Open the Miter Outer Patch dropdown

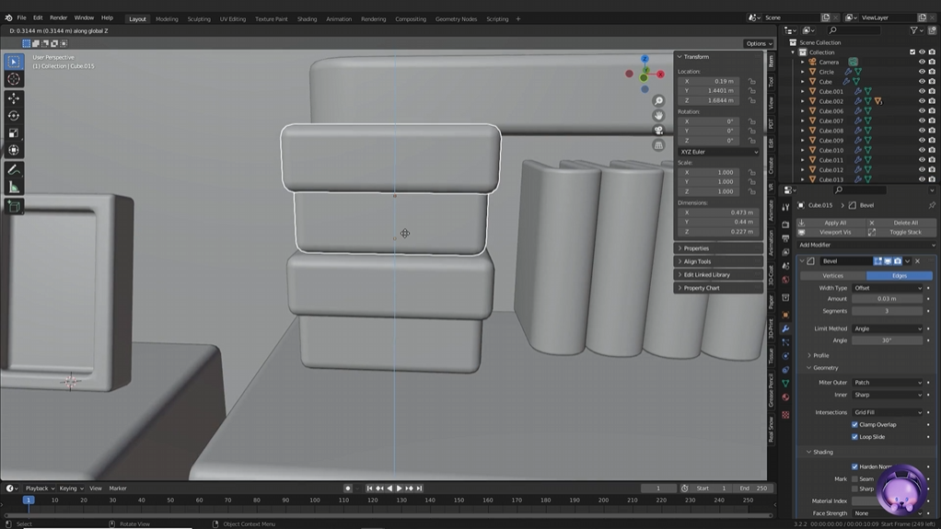[x=887, y=383]
